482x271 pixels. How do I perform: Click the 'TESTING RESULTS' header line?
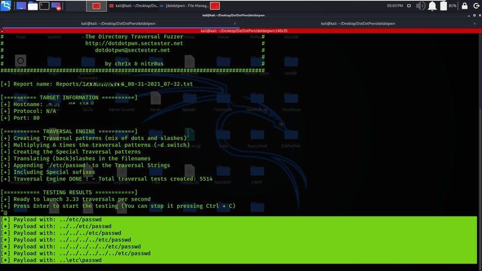(69, 192)
